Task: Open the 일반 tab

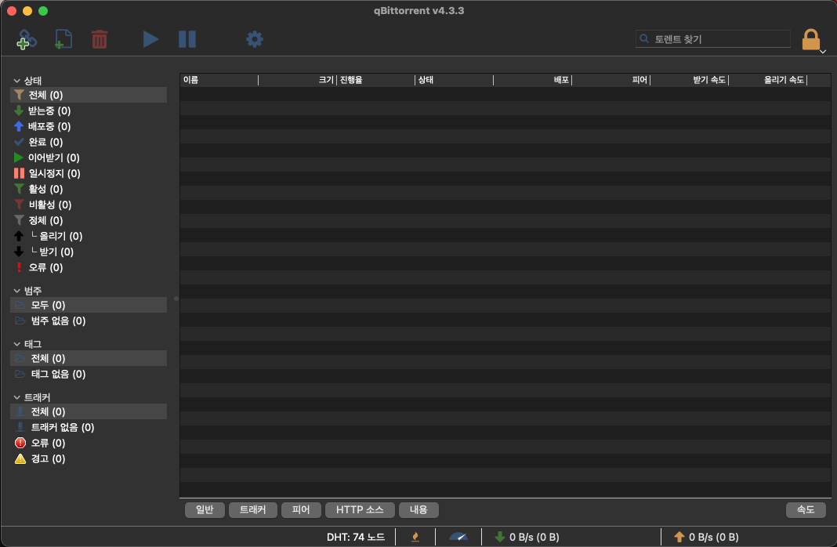Action: coord(205,510)
